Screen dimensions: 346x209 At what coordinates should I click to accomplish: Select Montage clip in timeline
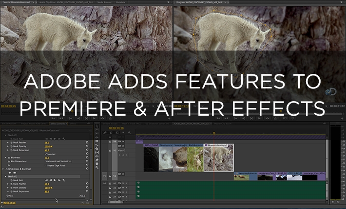[x=166, y=158]
